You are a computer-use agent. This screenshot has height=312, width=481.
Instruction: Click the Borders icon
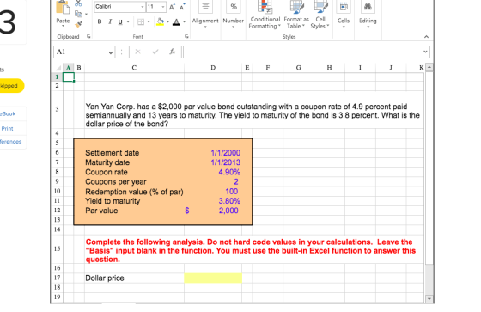[x=141, y=21]
